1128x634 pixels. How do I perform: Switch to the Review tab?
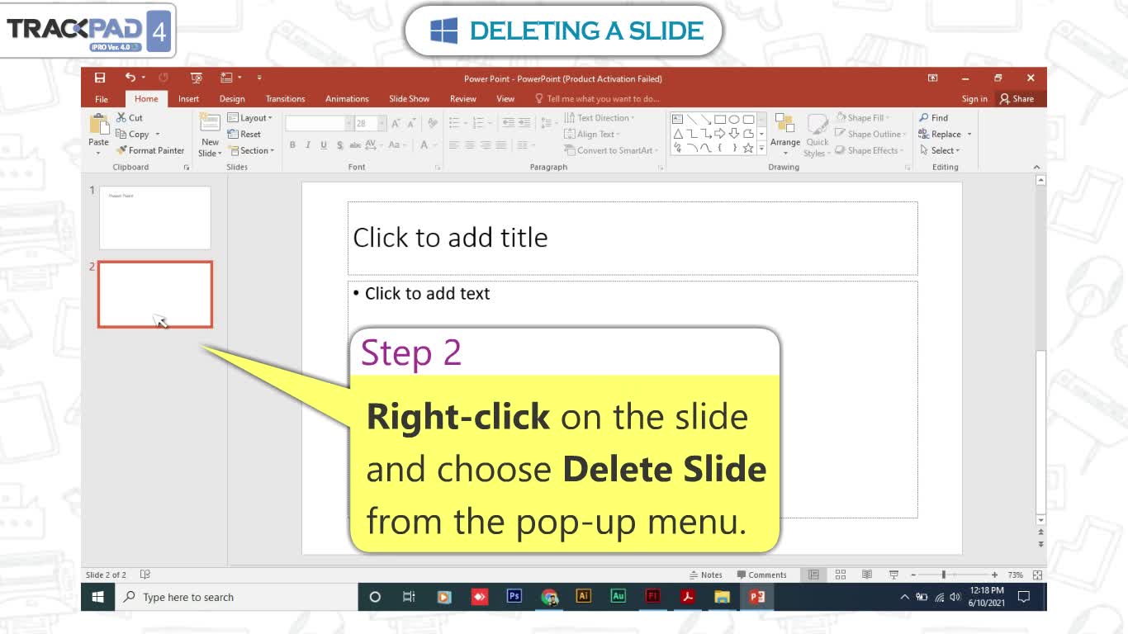coord(463,99)
